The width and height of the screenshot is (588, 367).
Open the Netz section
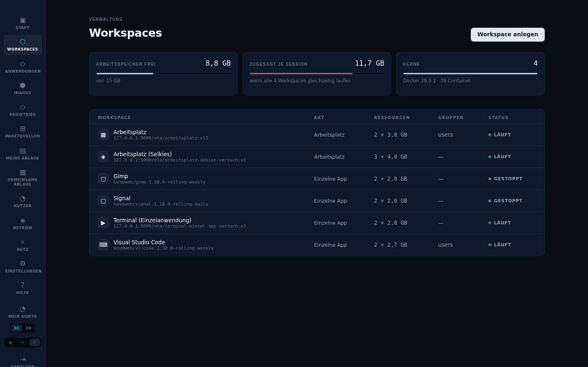[x=22, y=245]
